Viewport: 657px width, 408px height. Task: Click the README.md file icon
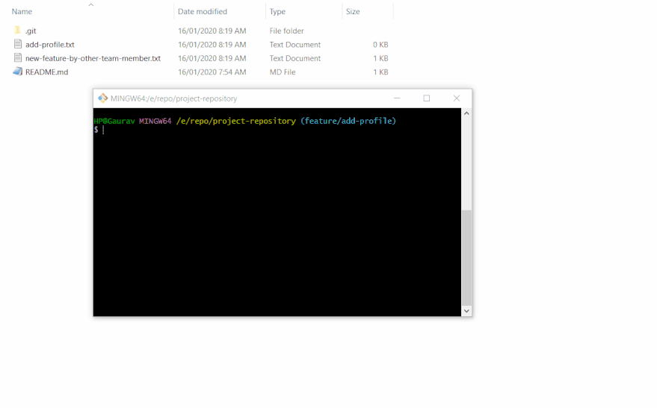[18, 72]
